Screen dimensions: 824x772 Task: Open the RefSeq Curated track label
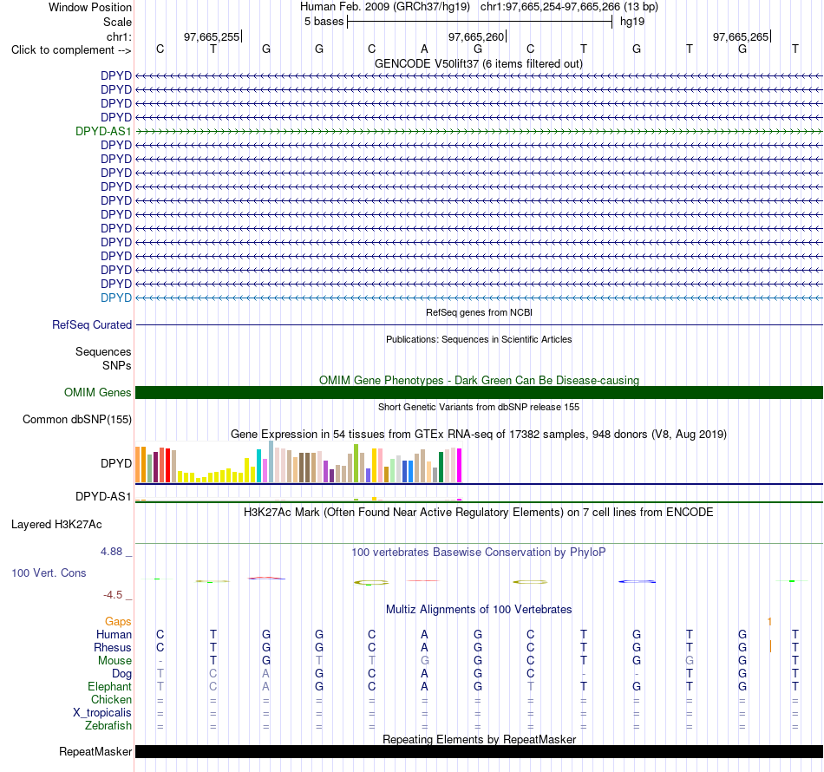tap(92, 324)
